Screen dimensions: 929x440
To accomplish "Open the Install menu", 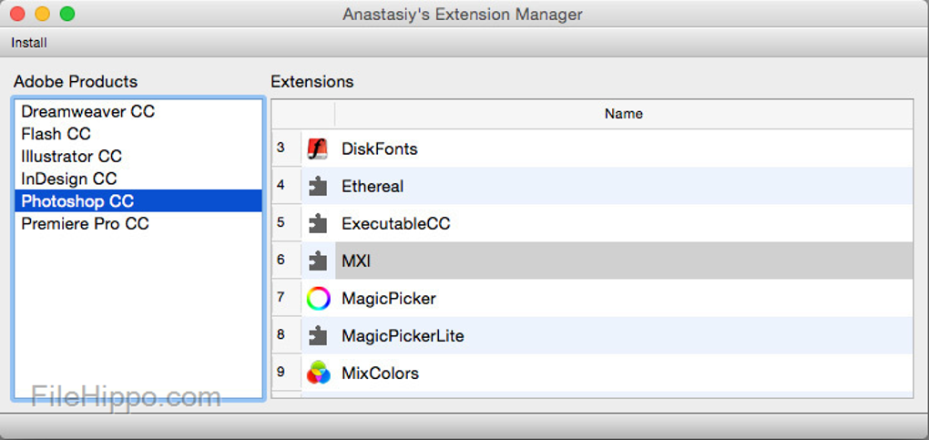I will (x=29, y=43).
